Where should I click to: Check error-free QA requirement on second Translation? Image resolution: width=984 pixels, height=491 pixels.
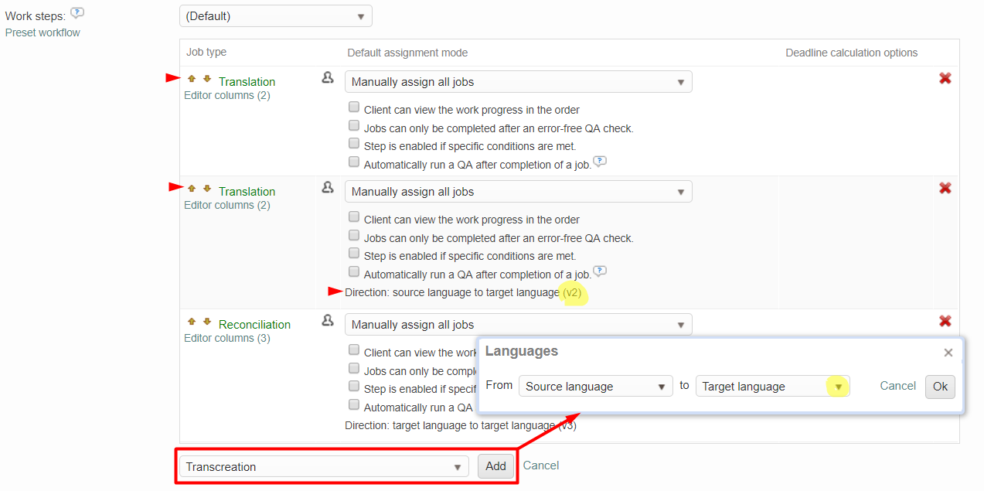(x=354, y=235)
